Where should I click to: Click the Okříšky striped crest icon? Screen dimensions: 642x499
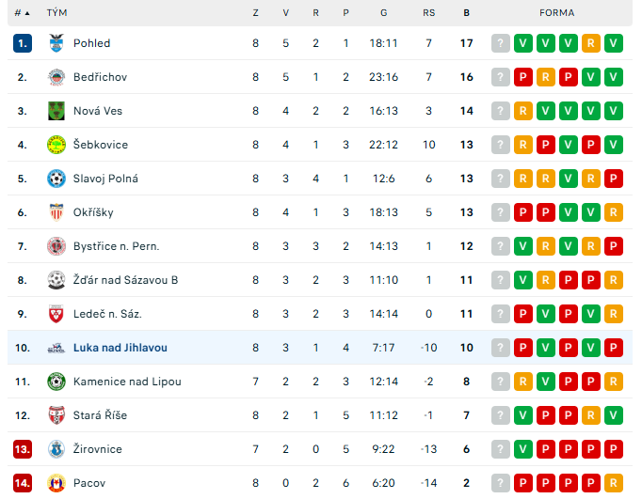click(x=56, y=212)
